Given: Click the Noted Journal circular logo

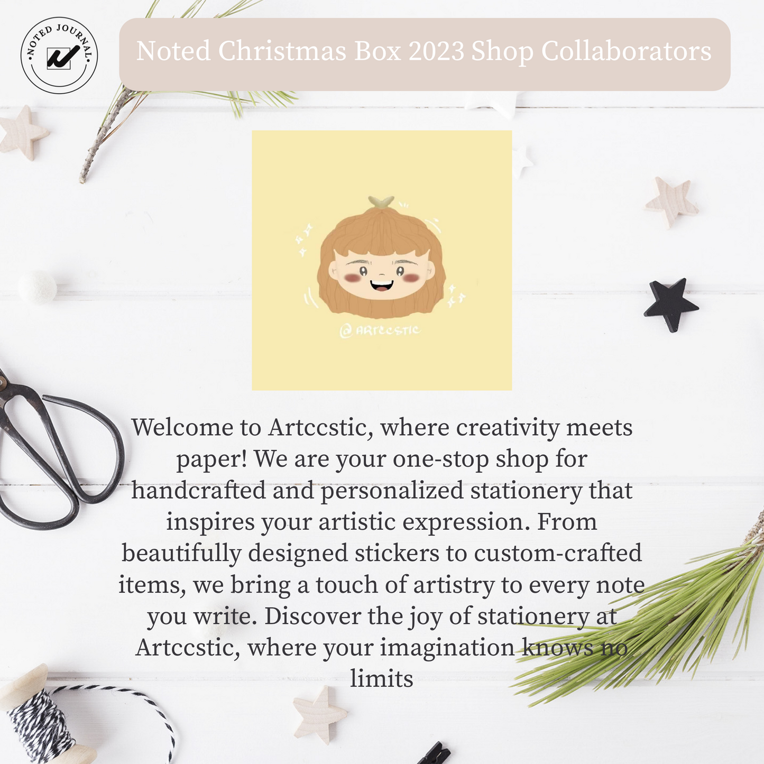Looking at the screenshot, I should (x=59, y=55).
